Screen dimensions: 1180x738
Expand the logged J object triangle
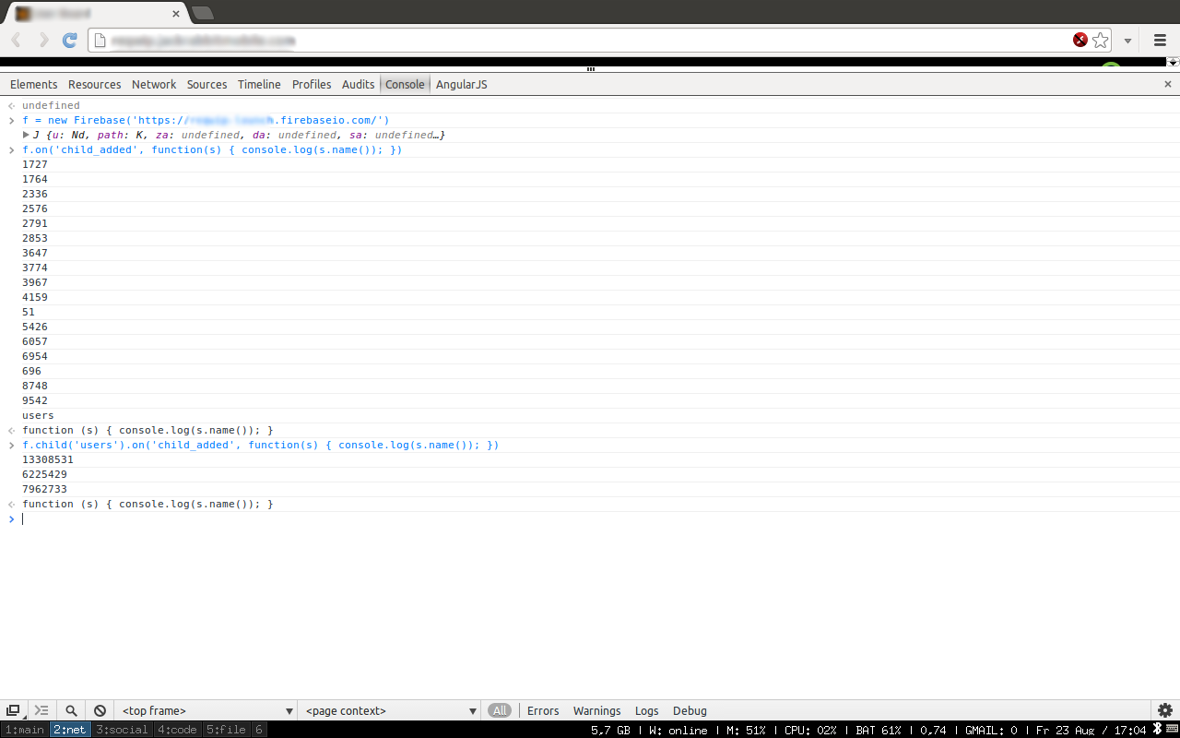pyautogui.click(x=26, y=135)
